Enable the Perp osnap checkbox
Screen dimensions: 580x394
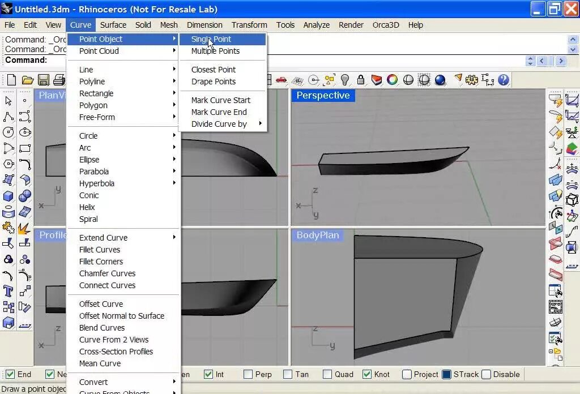click(x=248, y=374)
